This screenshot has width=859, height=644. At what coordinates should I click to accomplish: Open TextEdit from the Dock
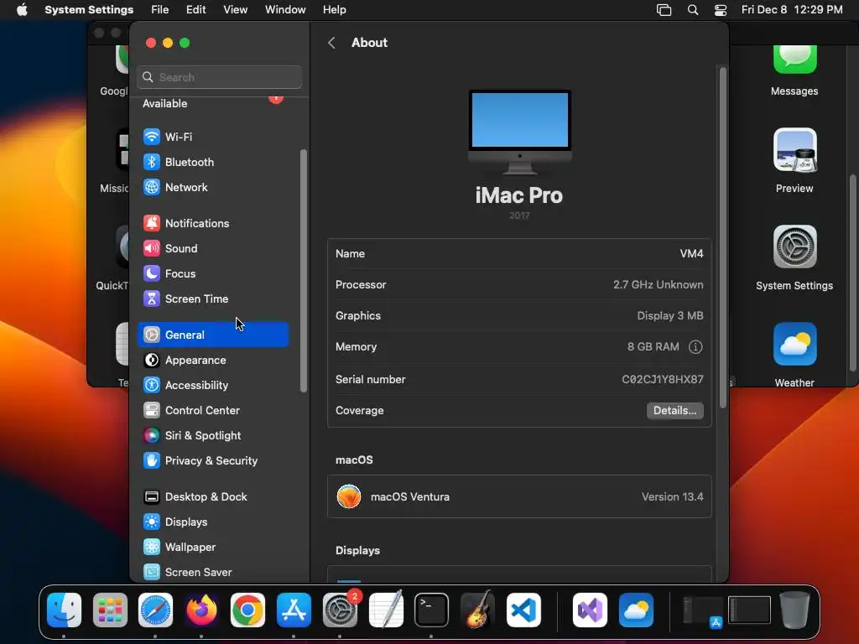(386, 610)
